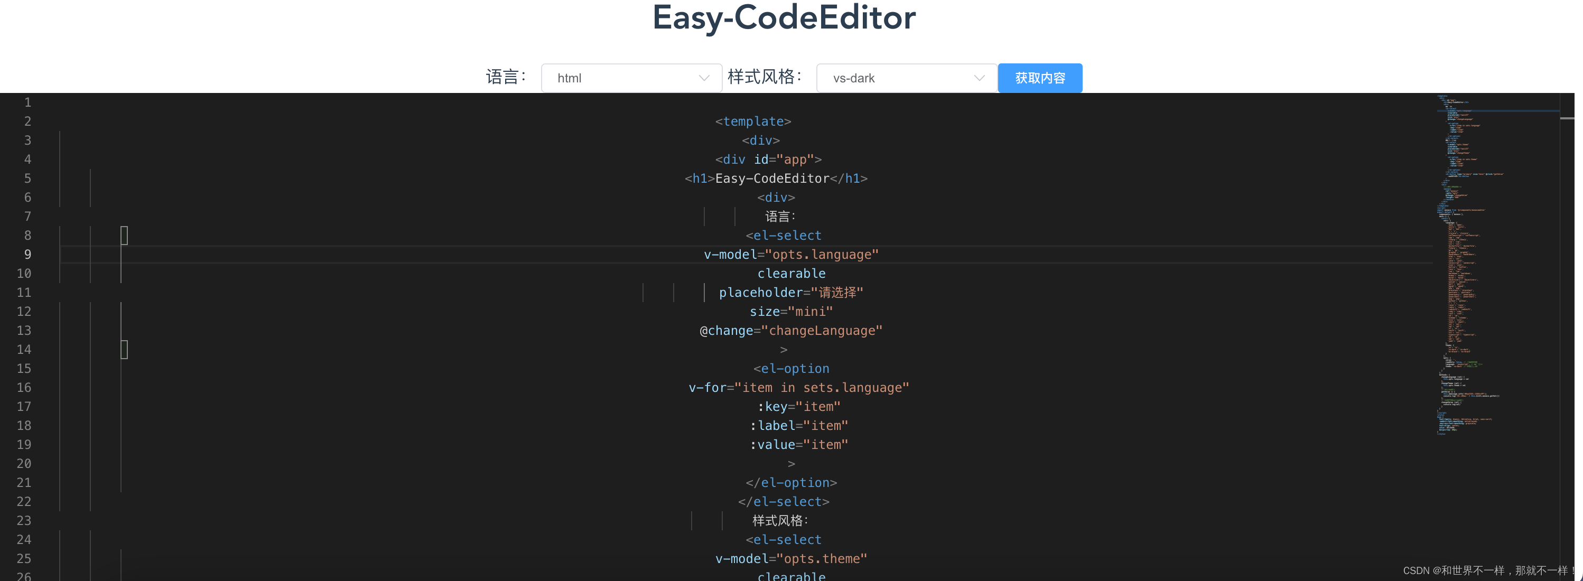Screen dimensions: 1583x581
Task: Click on v-model="opts.language" code text
Action: (x=791, y=254)
